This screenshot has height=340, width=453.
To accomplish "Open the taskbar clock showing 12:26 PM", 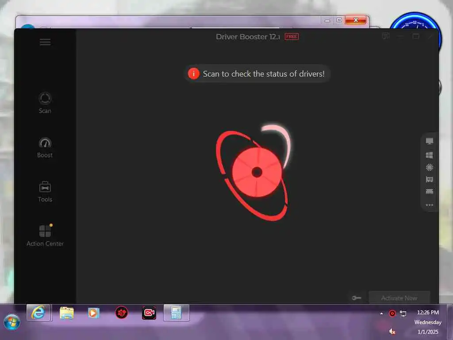I will pyautogui.click(x=428, y=322).
